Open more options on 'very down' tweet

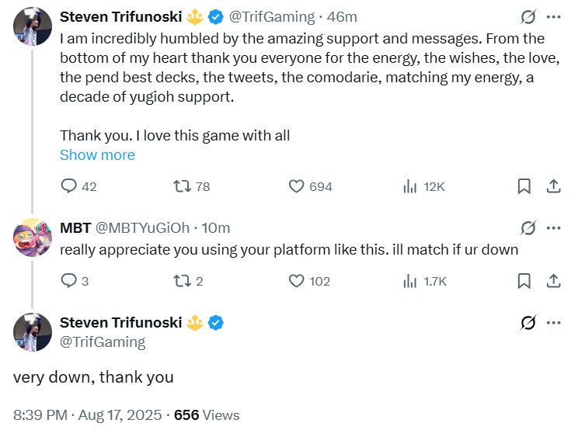pos(553,323)
